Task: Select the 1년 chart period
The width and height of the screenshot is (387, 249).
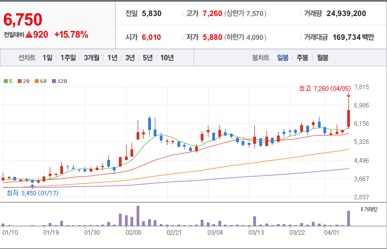Action: 112,58
